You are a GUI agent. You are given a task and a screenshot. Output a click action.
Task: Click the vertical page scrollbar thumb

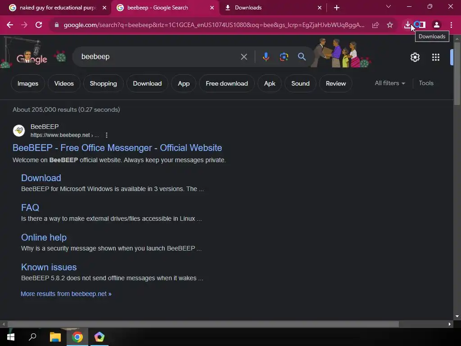(457, 73)
